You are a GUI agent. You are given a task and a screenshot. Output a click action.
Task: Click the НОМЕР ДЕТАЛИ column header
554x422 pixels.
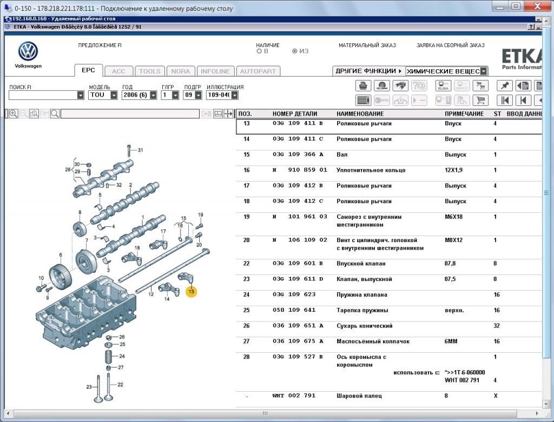click(x=295, y=113)
